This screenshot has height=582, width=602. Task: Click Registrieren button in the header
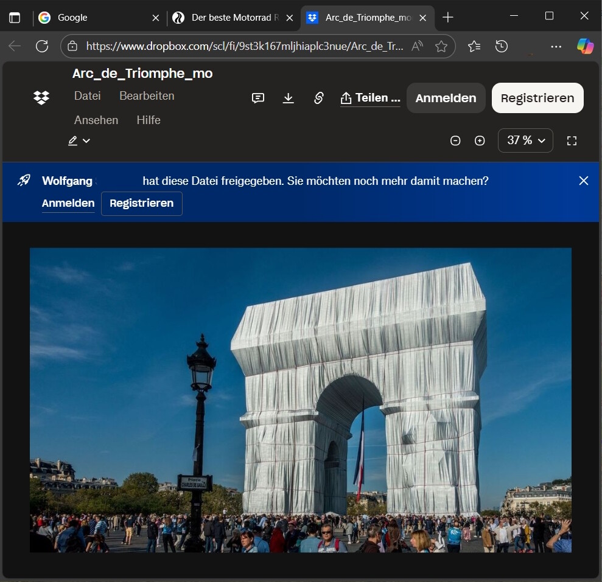click(x=537, y=98)
